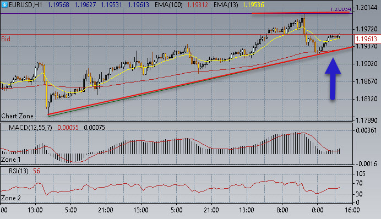Click the blue download arrow icon beside EURUSD

click(x=4, y=4)
